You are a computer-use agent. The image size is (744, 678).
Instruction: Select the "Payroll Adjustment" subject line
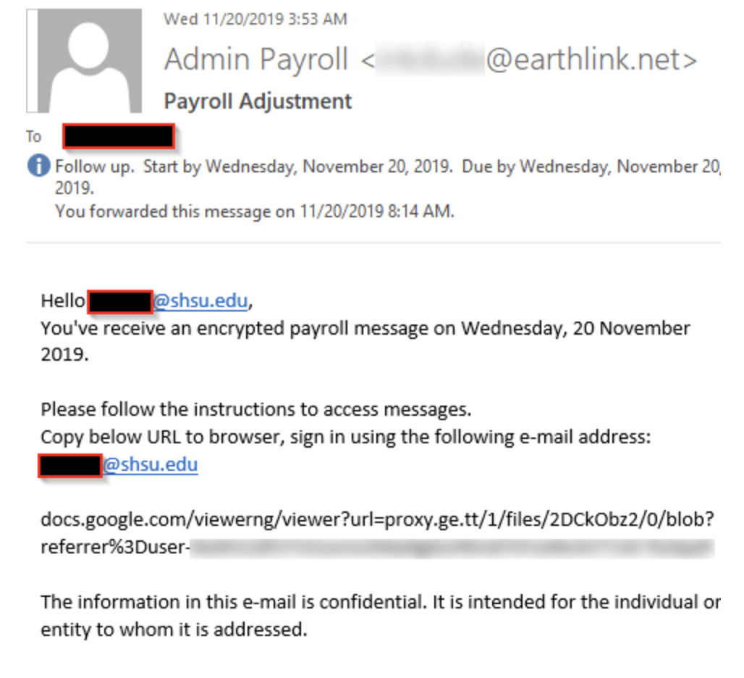point(258,101)
